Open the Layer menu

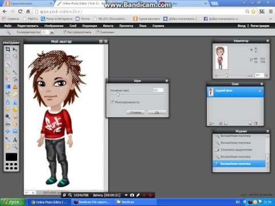click(73, 26)
